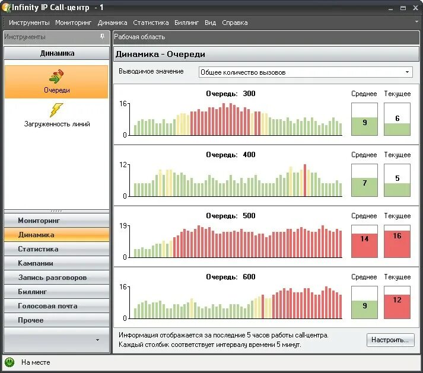Close the Infinity Call-центр window
This screenshot has width=423, height=373.
tap(415, 8)
